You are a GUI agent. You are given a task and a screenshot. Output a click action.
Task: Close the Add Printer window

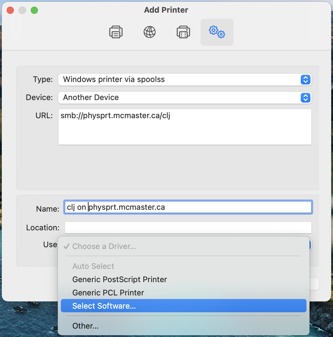[x=10, y=10]
